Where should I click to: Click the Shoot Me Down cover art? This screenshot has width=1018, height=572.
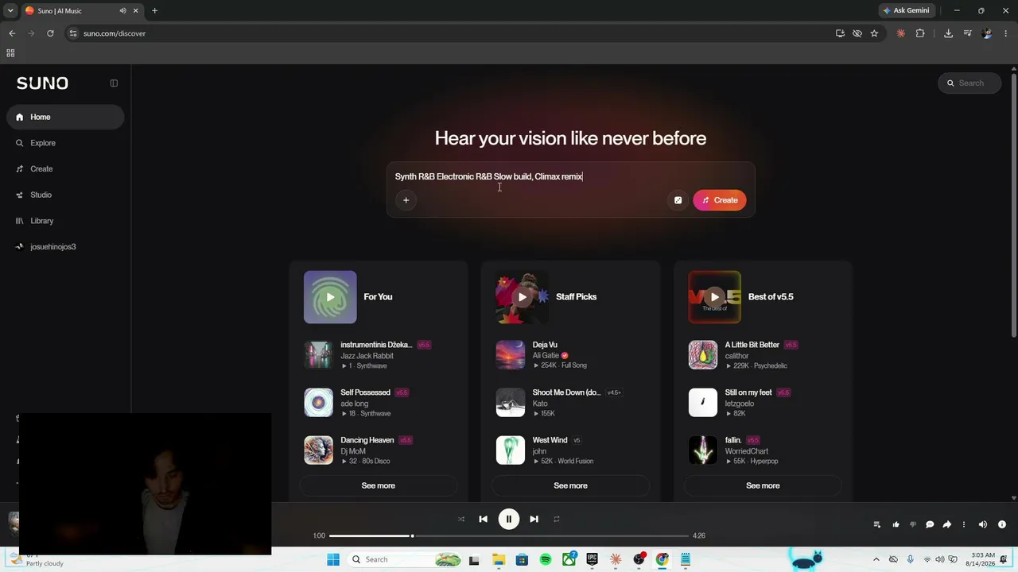(x=511, y=403)
